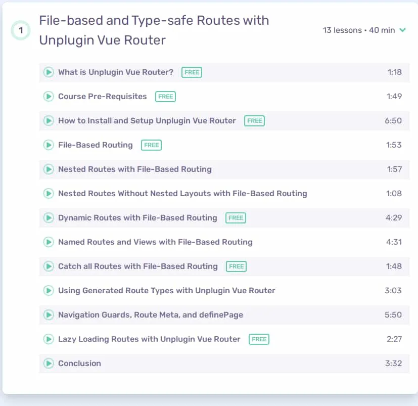
Task: Click play icon beside Course Pre-Requisites
Action: point(49,96)
